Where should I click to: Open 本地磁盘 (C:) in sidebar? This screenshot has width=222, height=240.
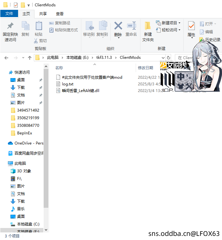28,224
